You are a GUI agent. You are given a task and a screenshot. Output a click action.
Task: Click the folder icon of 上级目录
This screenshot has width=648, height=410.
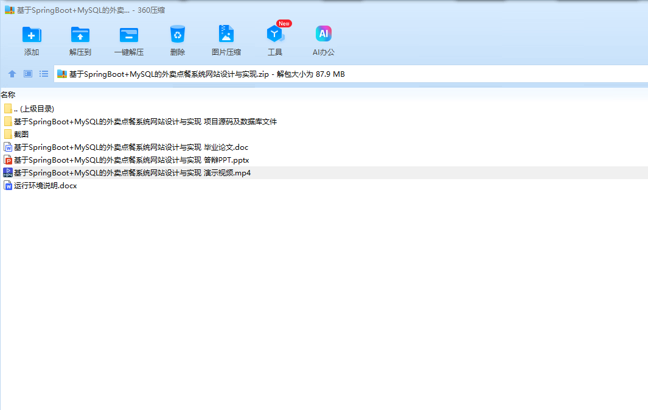tap(8, 109)
